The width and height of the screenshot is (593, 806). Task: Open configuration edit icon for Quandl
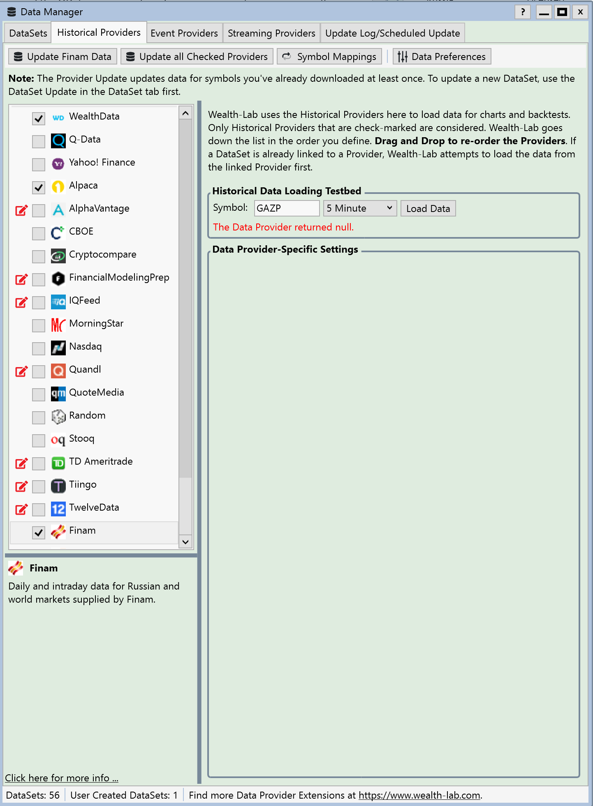[x=21, y=371]
